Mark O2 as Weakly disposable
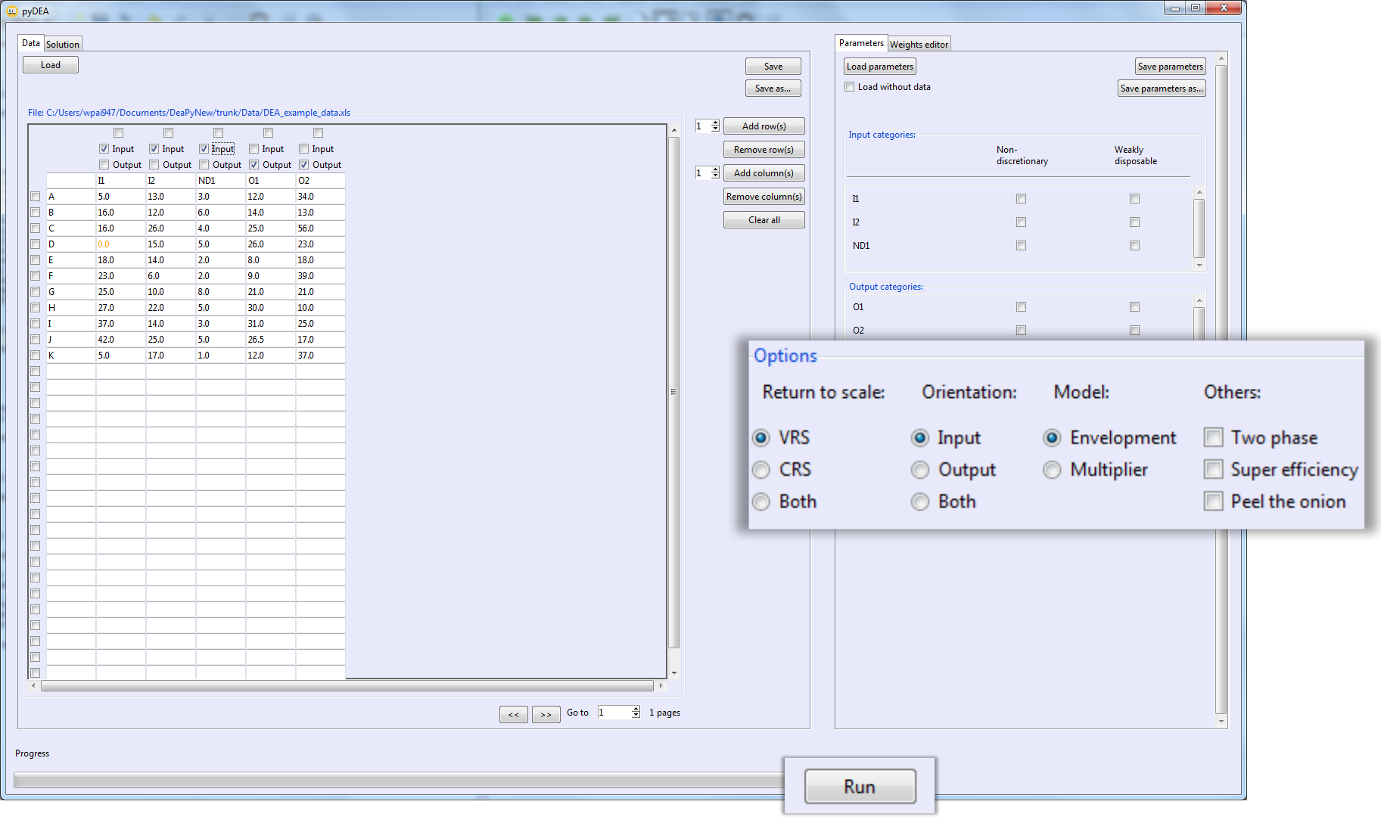This screenshot has width=1381, height=820. 1135,331
